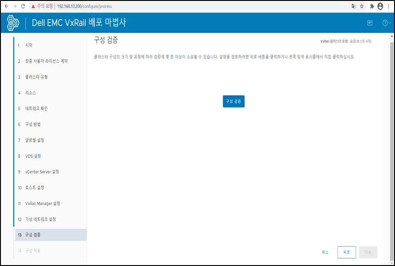Open the Chrome profile avatar

[380, 6]
